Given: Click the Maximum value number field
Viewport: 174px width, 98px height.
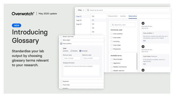Looking at the screenshot, I should point(91,58).
